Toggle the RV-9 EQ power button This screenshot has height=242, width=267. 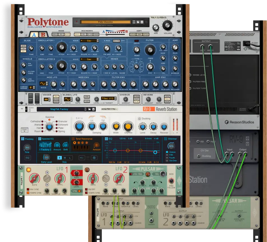[x=106, y=139]
